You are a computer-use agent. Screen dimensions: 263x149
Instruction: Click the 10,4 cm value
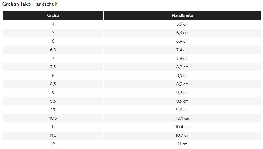coord(182,127)
